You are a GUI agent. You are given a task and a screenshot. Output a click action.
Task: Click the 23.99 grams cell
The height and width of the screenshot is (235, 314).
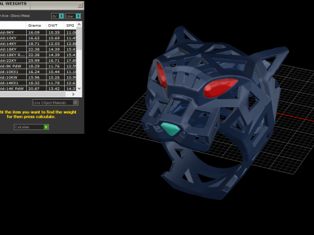click(x=36, y=61)
